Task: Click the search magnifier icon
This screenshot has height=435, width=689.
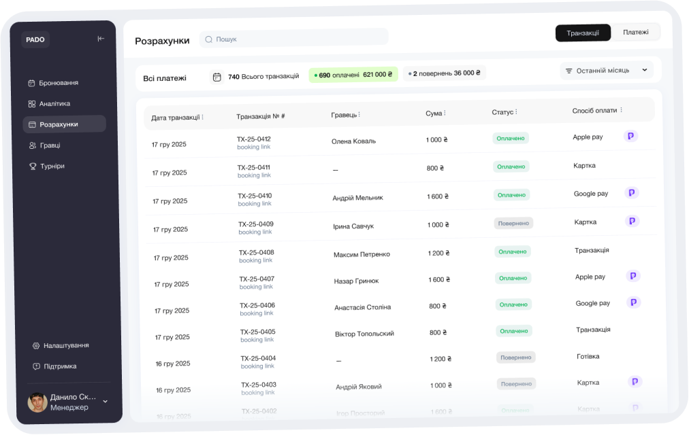Action: [209, 39]
